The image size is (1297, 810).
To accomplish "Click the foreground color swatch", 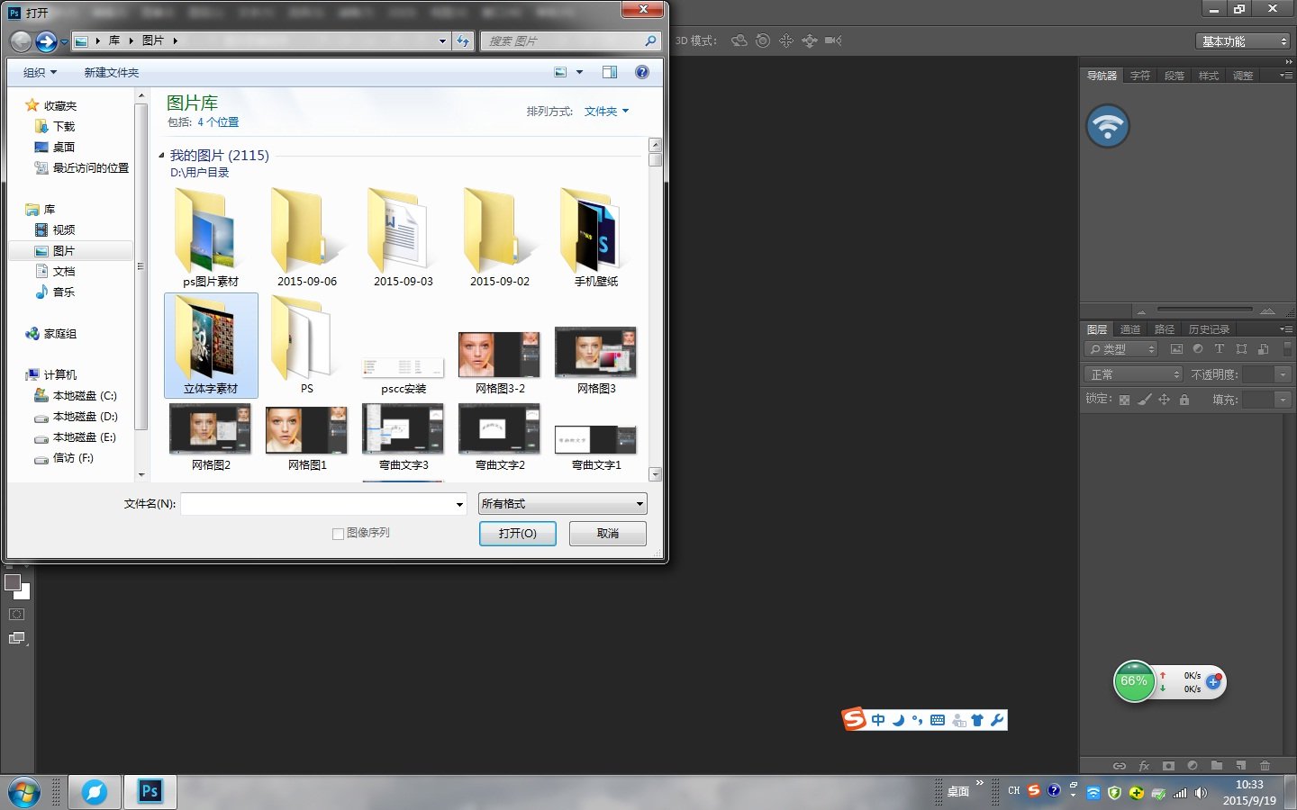I will point(13,582).
